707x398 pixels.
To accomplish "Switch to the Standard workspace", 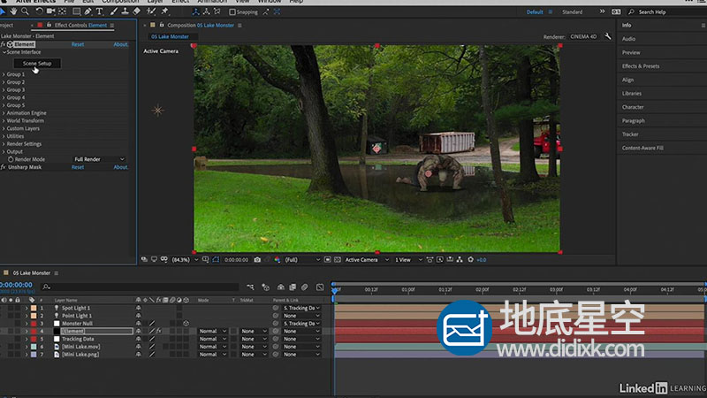I will click(572, 12).
